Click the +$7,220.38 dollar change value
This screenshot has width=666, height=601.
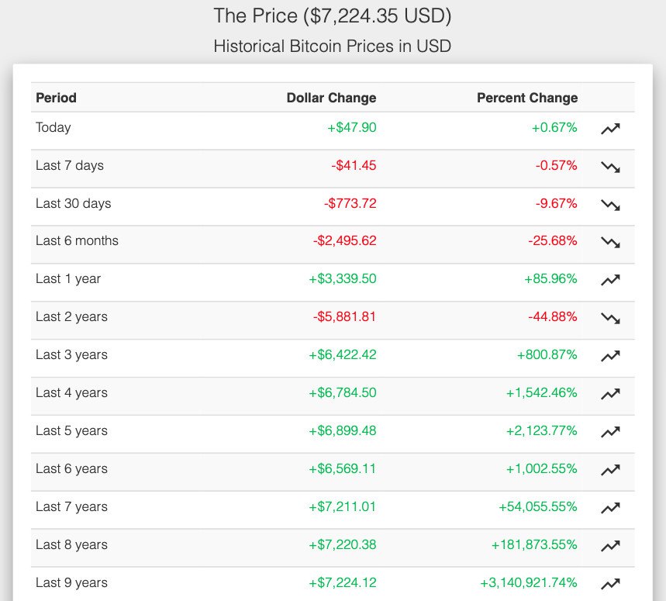[343, 544]
